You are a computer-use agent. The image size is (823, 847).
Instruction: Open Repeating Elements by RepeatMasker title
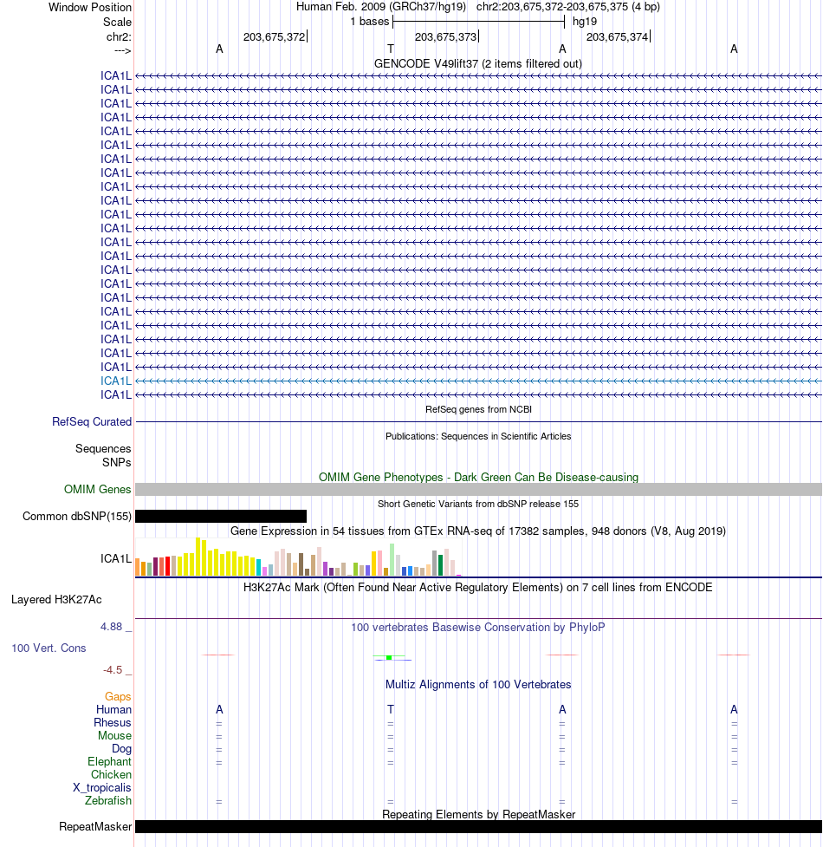click(x=478, y=815)
